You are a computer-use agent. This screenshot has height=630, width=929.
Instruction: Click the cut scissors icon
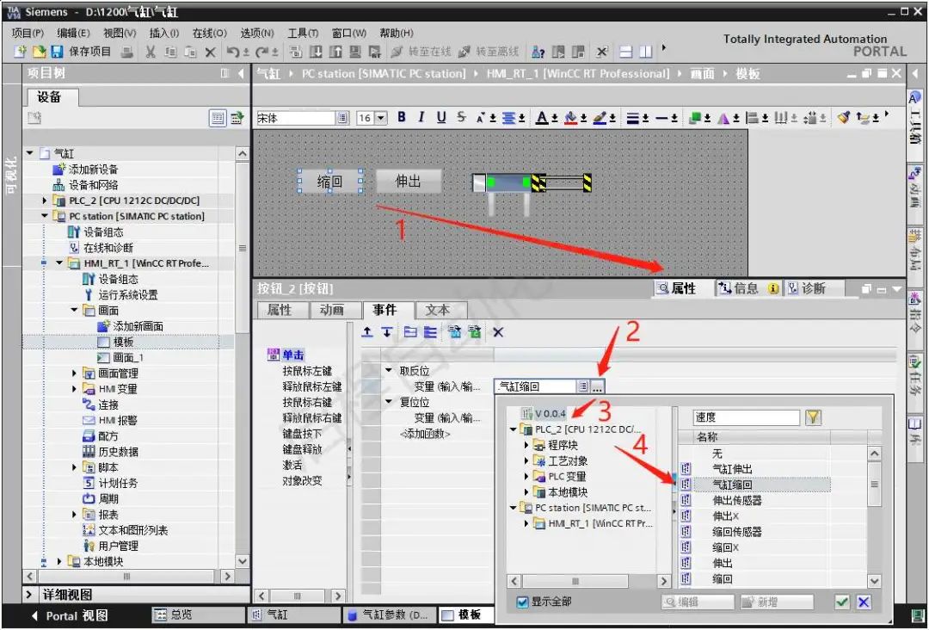[151, 52]
